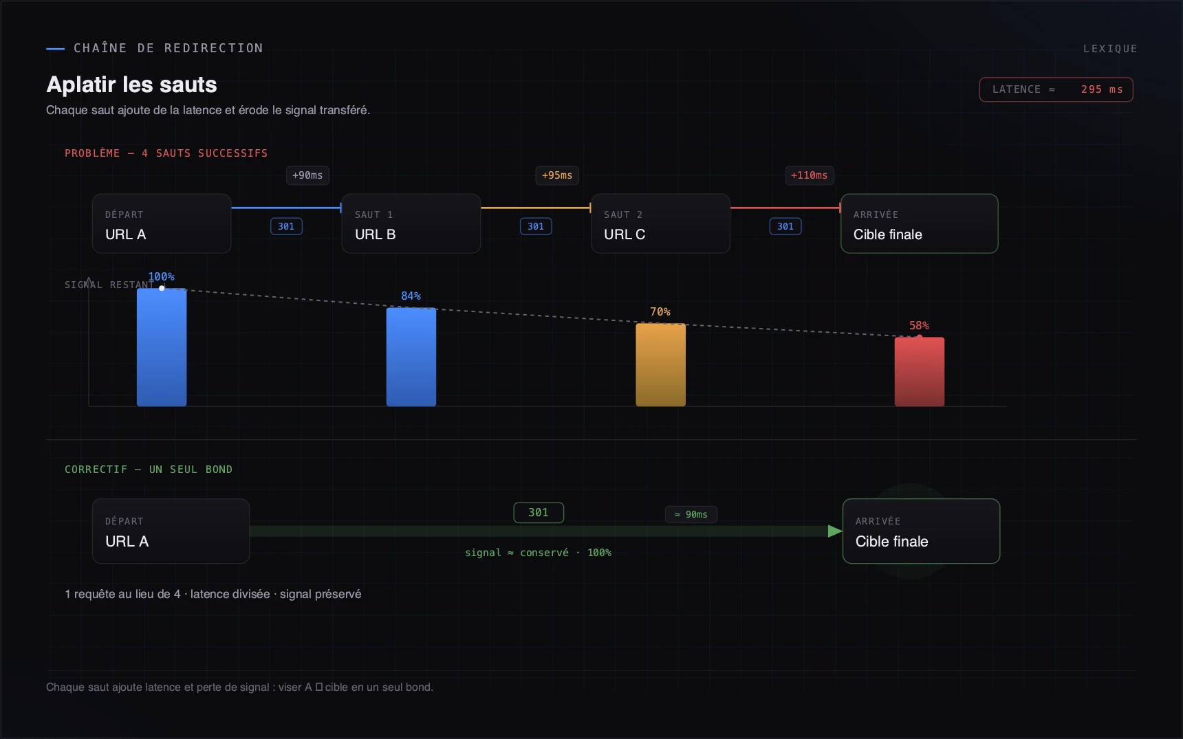Click the green 301 badge in correctif
The image size is (1183, 739).
539,513
